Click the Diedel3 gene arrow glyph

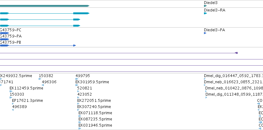(205, 6)
